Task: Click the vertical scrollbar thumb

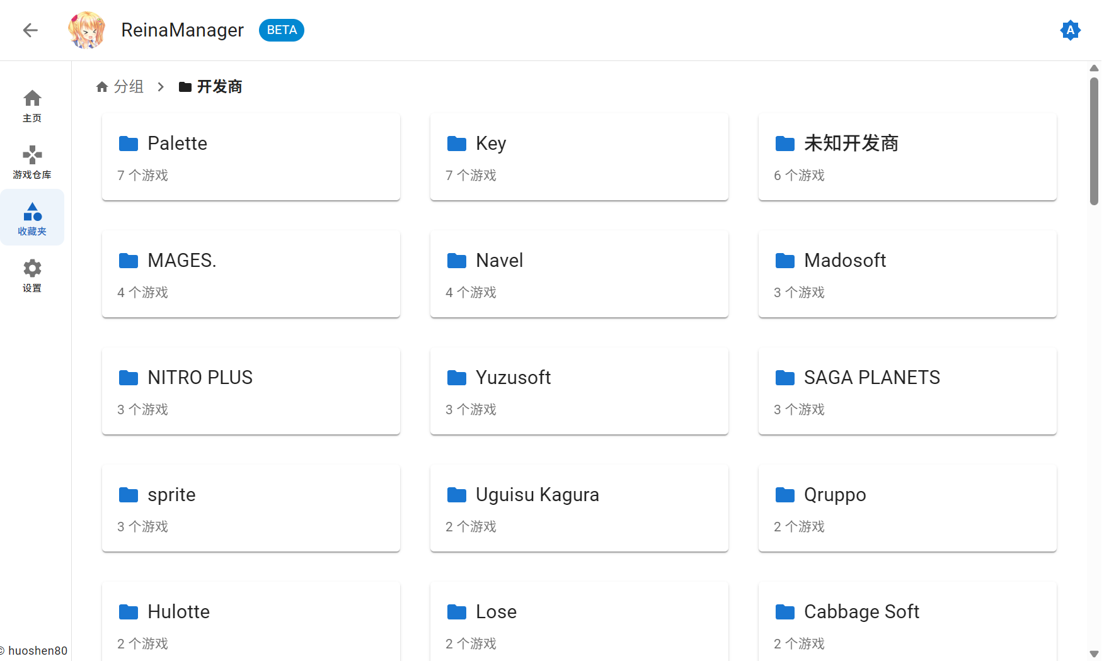Action: tap(1094, 141)
